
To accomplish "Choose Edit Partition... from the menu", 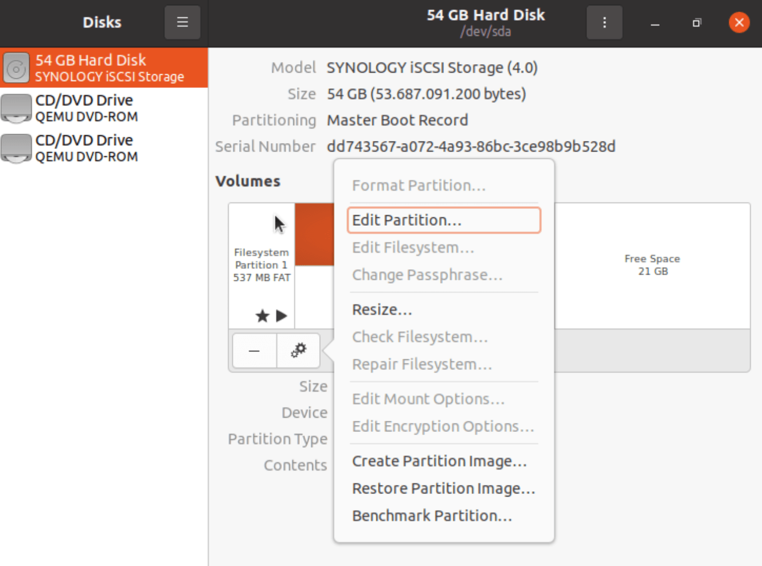I will [x=444, y=220].
